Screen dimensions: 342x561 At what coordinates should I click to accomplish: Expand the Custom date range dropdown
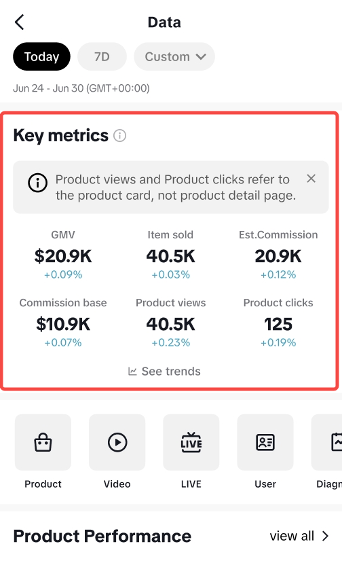(x=174, y=56)
